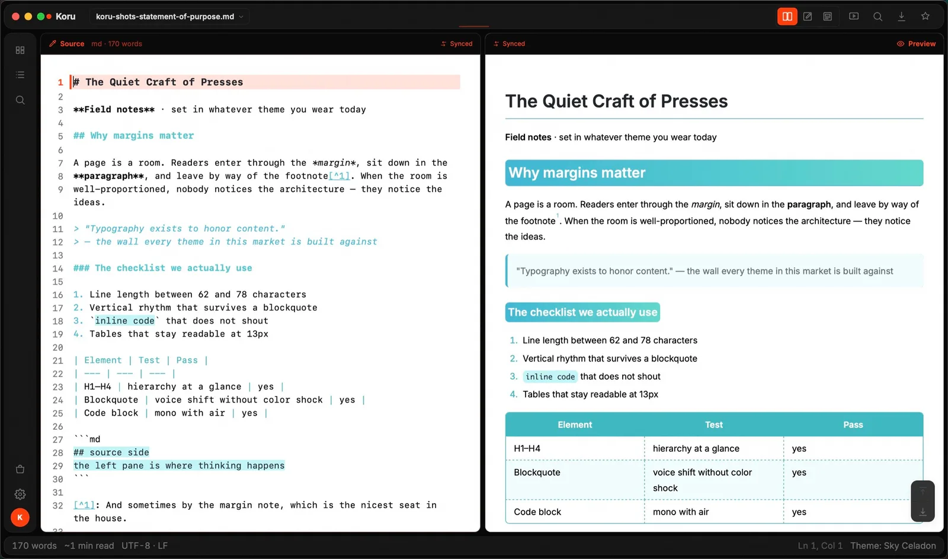948x559 pixels.
Task: Open settings gear in sidebar
Action: coord(20,494)
